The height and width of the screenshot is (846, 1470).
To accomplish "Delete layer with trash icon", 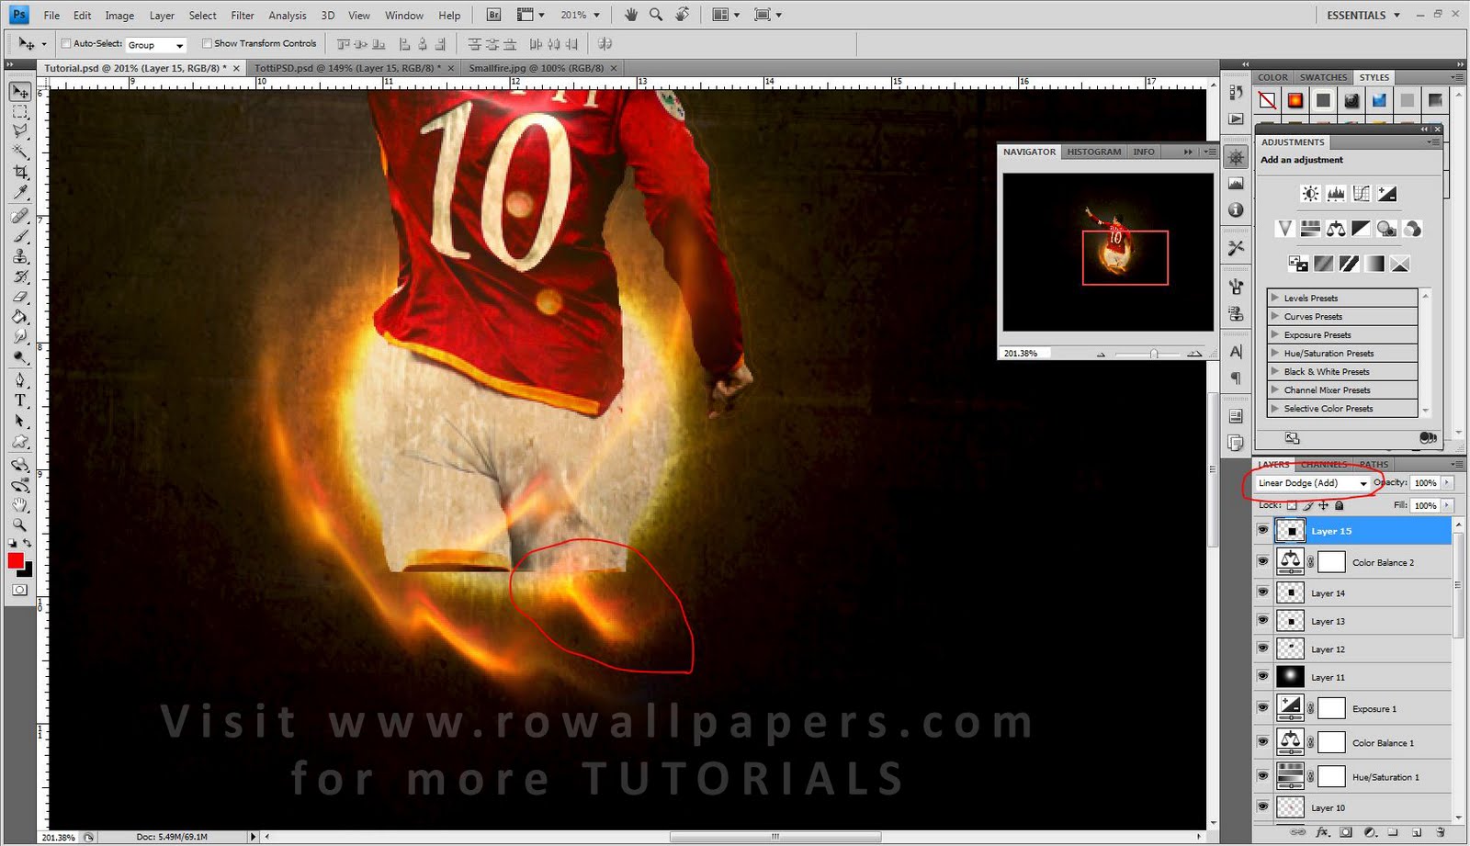I will 1441,832.
